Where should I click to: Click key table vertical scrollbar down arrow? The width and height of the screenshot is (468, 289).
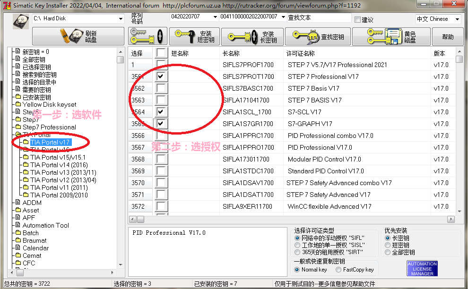(x=459, y=212)
